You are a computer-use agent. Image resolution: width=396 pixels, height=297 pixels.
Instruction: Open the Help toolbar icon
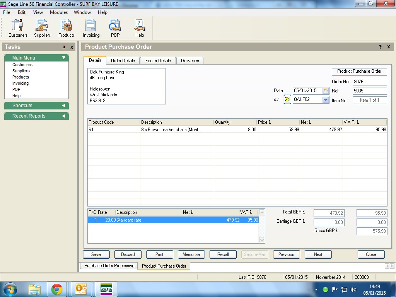click(x=139, y=28)
